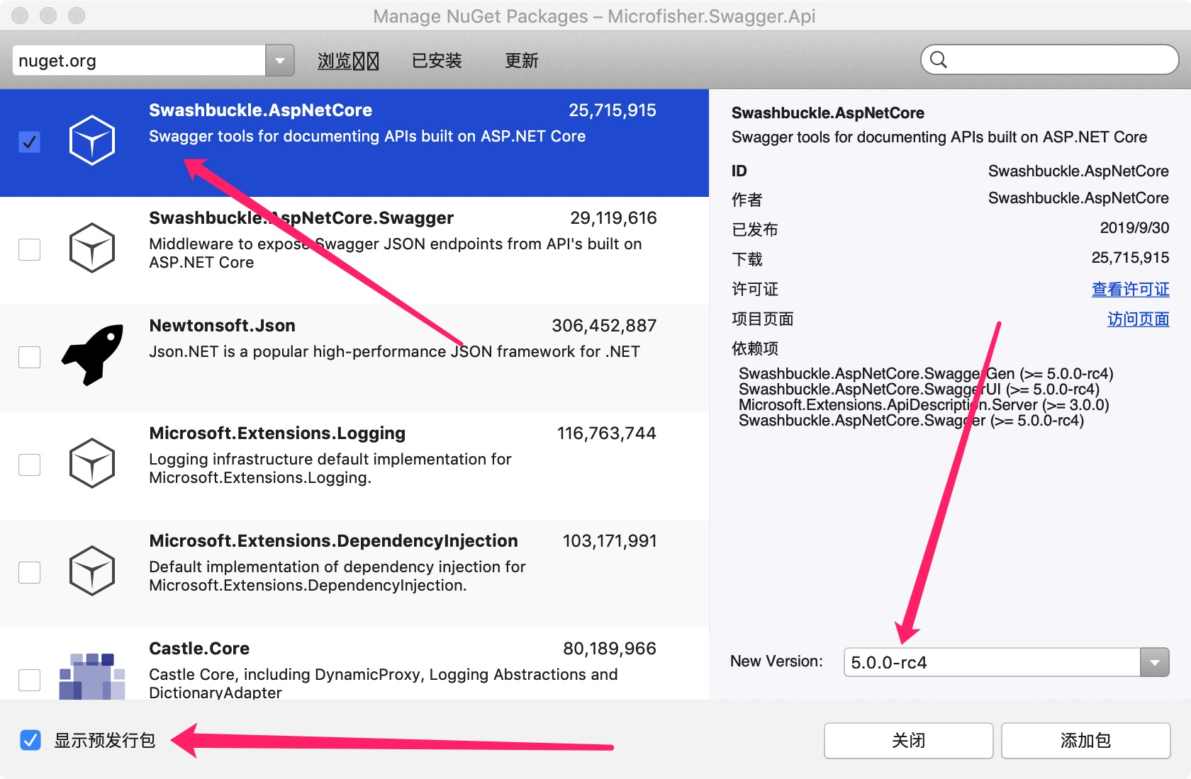This screenshot has height=779, width=1191.
Task: Click the Swashbuckle.AspNetCore.Swagger package cube icon
Action: click(x=92, y=248)
